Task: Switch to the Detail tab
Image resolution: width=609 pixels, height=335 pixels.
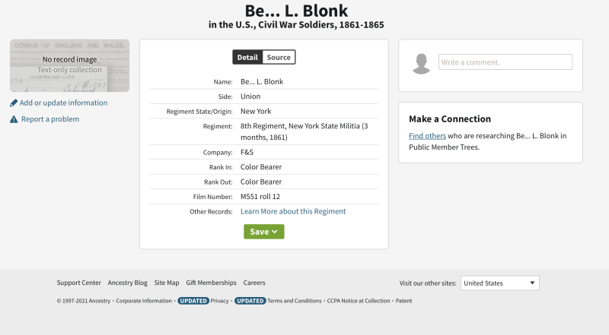Action: (247, 57)
